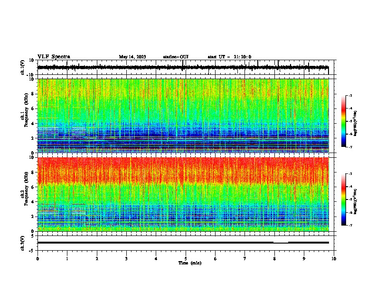Click the ch.3 black voltage trace
This screenshot has height=290, width=376.
click(x=183, y=243)
